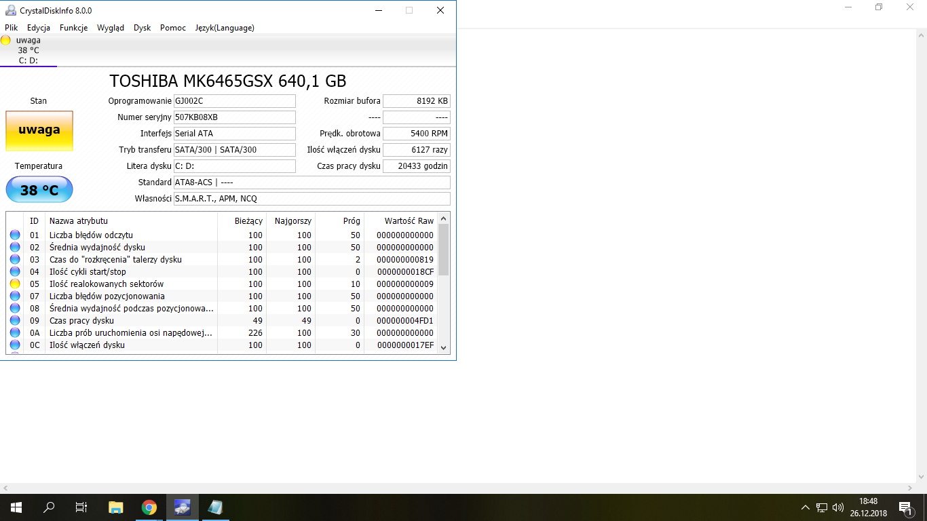This screenshot has width=927, height=521.
Task: Click status icon for row 03 Czas do rozkręcenia
Action: coord(15,260)
